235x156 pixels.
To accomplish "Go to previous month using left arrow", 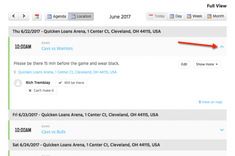I will tap(13, 16).
